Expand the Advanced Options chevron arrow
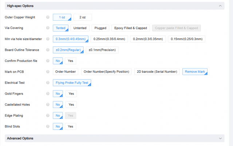 pos(220,138)
